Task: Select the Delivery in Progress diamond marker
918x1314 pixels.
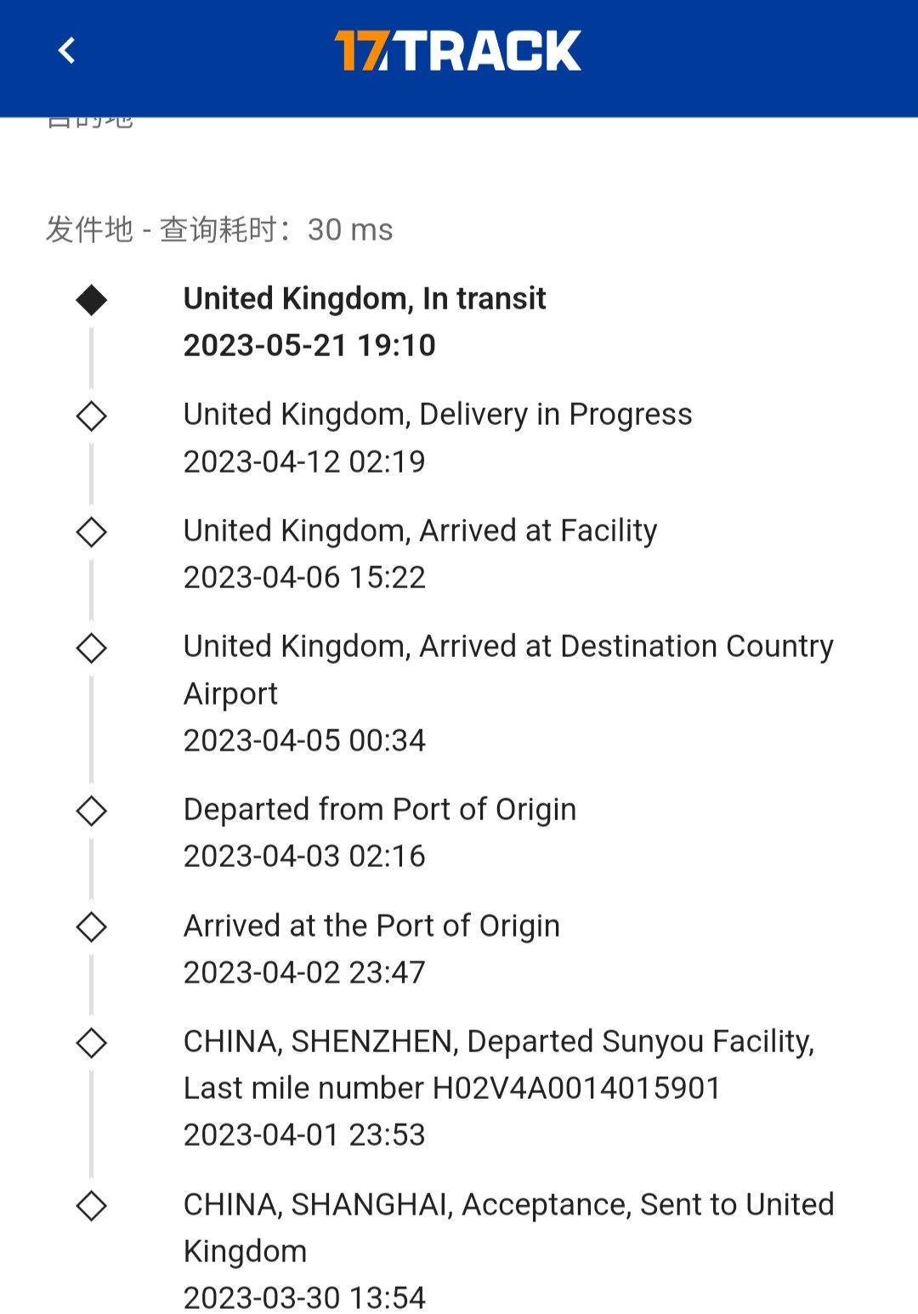Action: pos(91,416)
